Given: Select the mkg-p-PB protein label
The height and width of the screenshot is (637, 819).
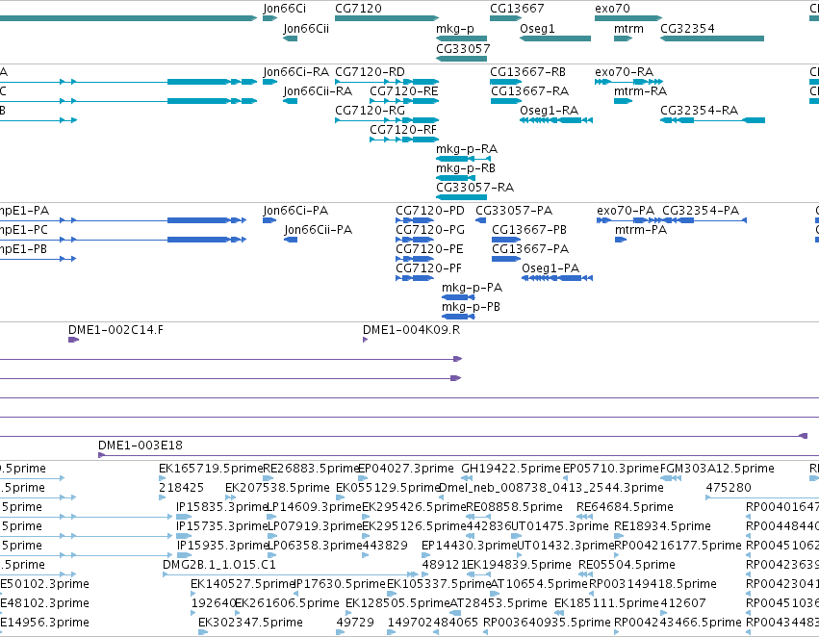Looking at the screenshot, I should (x=471, y=307).
